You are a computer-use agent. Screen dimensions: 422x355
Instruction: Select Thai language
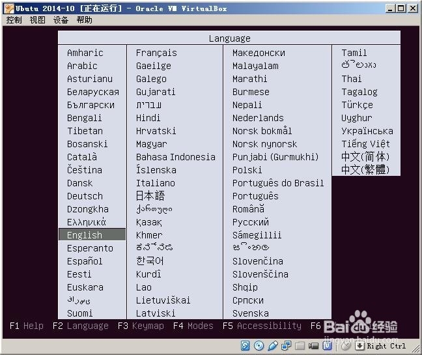point(352,79)
